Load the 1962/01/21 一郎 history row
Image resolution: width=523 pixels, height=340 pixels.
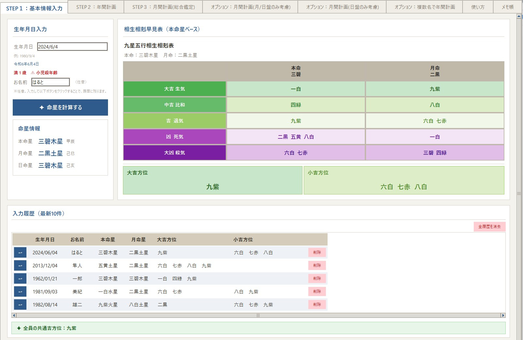pos(20,278)
